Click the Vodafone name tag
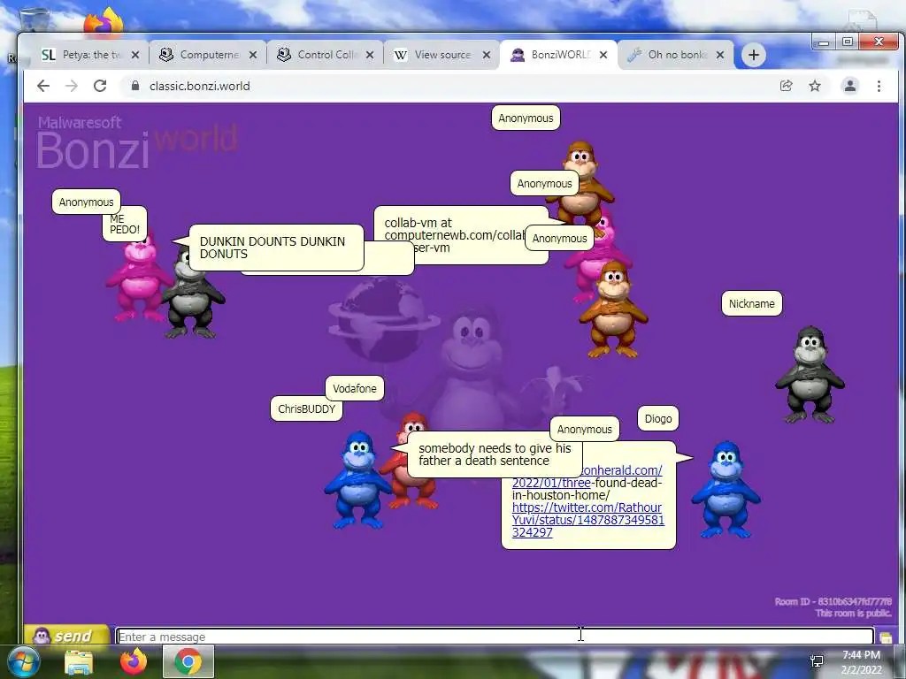Screen dimensions: 906x679 point(354,389)
